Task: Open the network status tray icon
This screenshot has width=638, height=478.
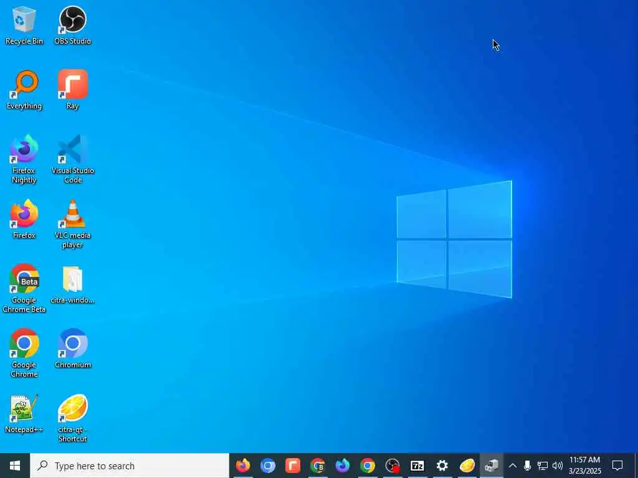Action: (543, 466)
